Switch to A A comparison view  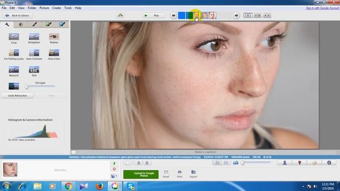(267, 15)
